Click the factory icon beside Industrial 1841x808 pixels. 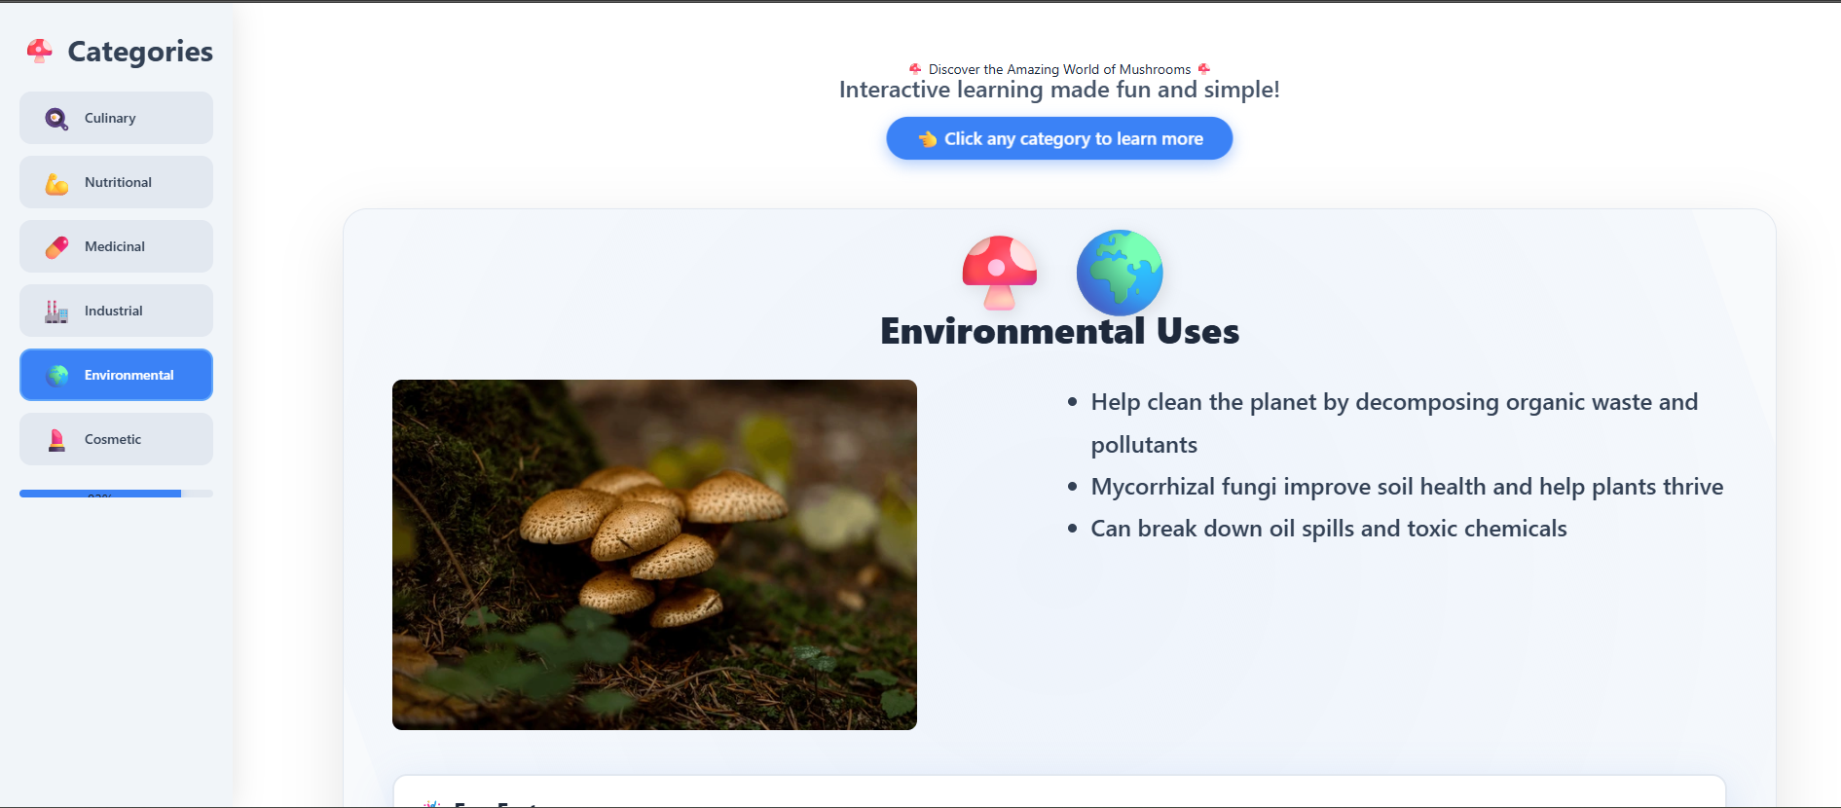(56, 312)
